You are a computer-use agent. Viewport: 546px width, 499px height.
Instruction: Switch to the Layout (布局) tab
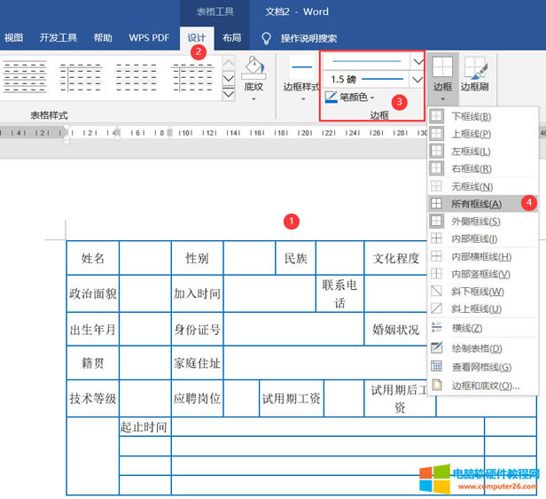tap(231, 38)
